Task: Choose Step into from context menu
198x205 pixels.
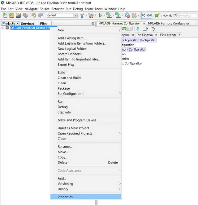Action: (86, 112)
